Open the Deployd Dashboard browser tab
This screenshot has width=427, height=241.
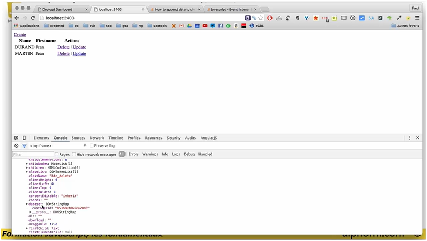click(x=61, y=9)
